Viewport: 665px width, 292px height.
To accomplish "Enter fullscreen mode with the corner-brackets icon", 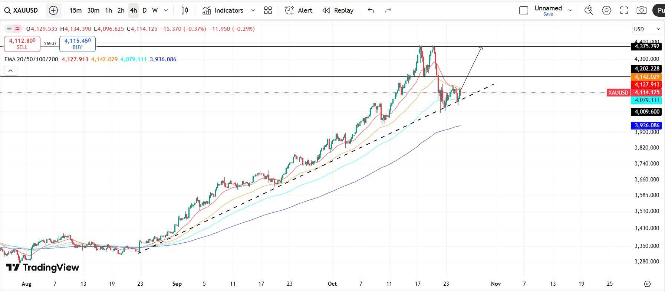I will (624, 10).
